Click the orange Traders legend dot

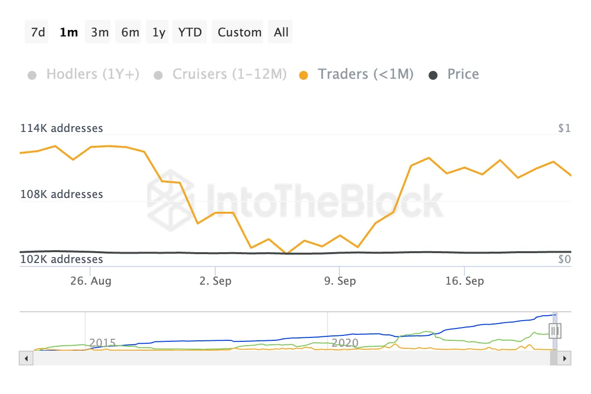coord(304,75)
